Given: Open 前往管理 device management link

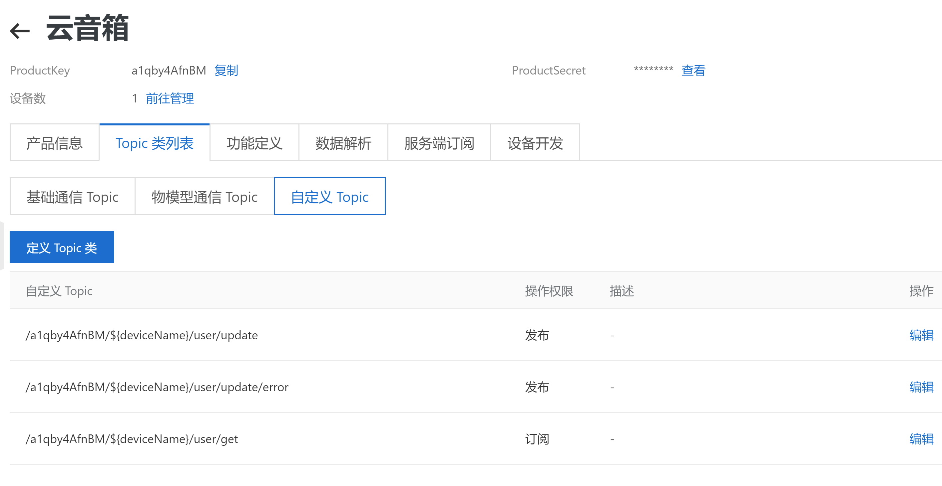Looking at the screenshot, I should coord(170,98).
